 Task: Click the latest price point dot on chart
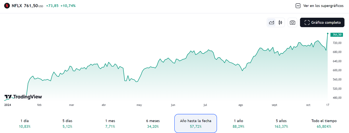328,34
